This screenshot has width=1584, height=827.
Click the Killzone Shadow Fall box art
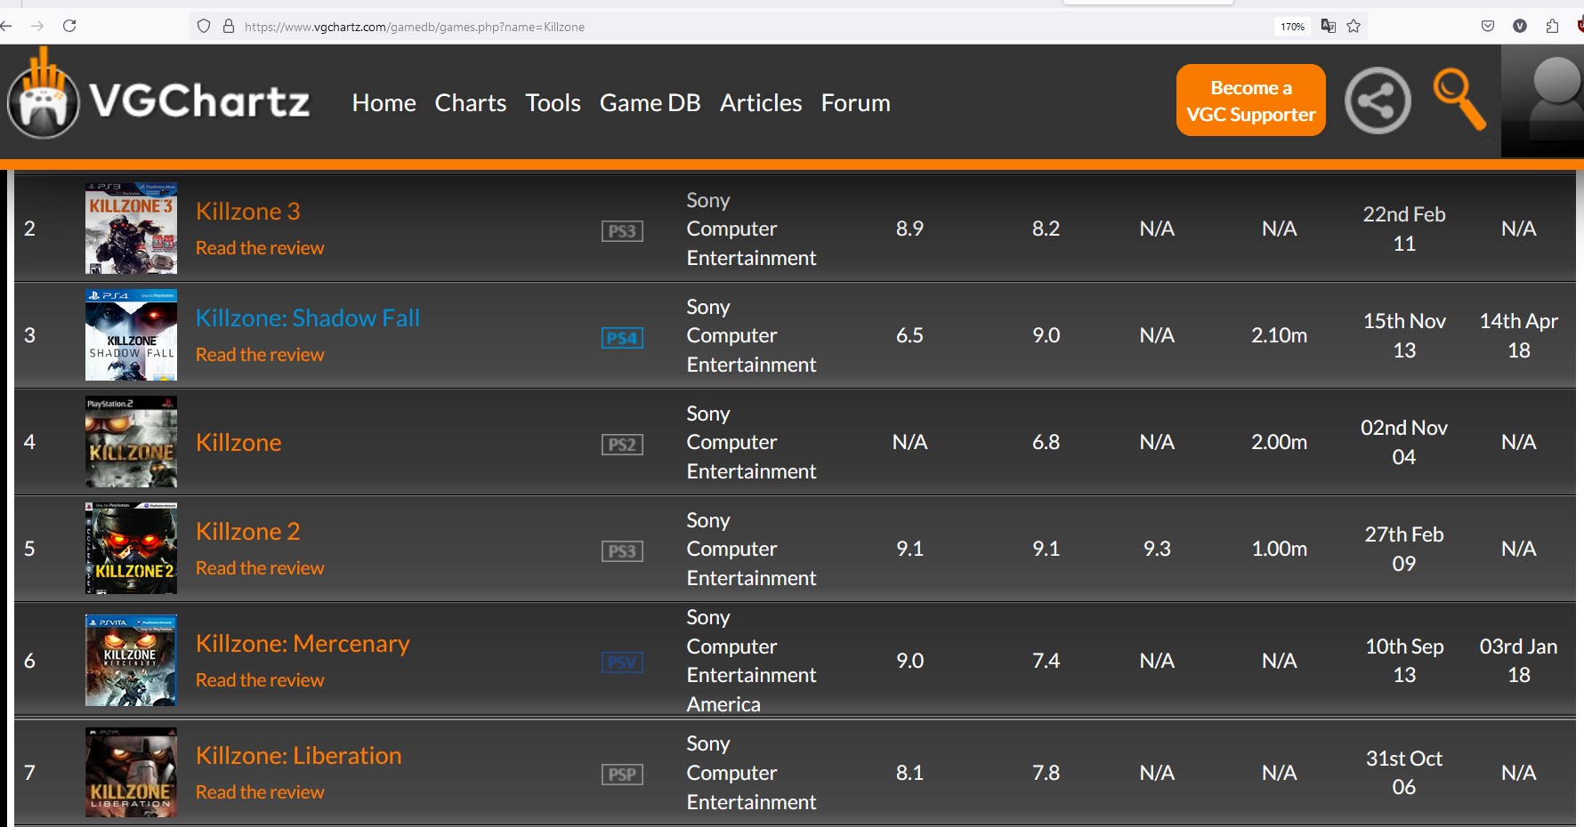point(131,335)
